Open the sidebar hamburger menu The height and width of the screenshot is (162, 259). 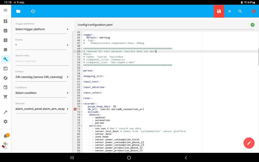pyautogui.click(x=5, y=10)
